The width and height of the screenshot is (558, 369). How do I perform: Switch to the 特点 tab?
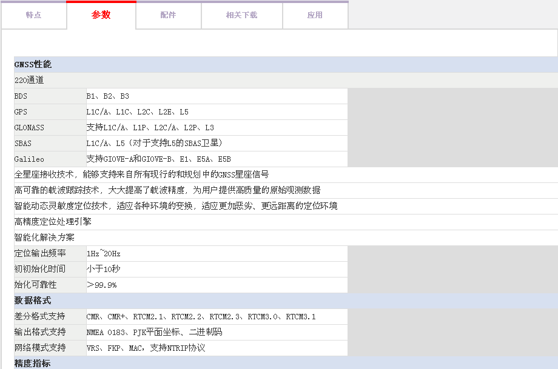(33, 15)
